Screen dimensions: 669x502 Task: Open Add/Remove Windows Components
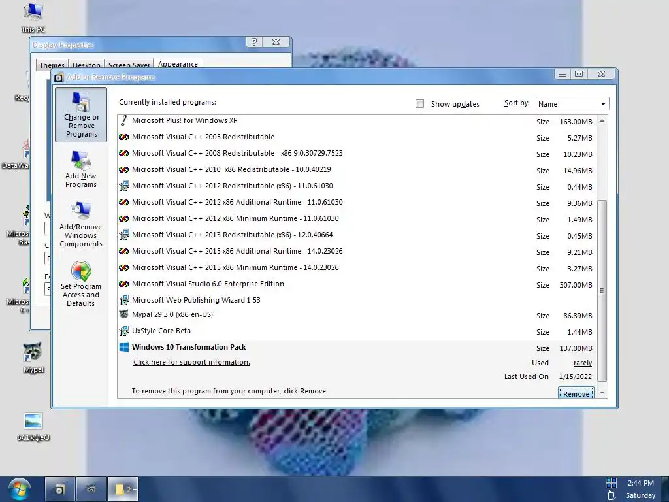point(80,225)
